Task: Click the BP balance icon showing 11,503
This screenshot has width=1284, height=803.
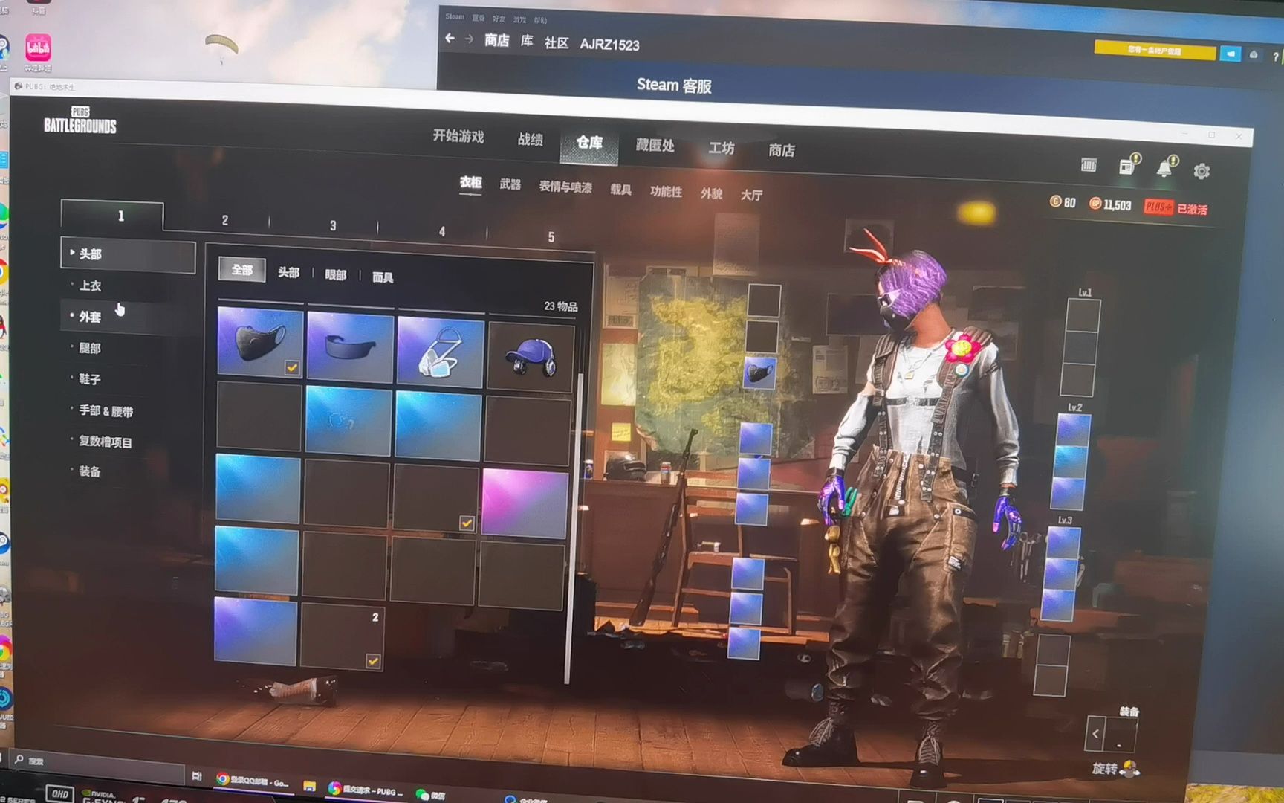Action: point(1095,203)
